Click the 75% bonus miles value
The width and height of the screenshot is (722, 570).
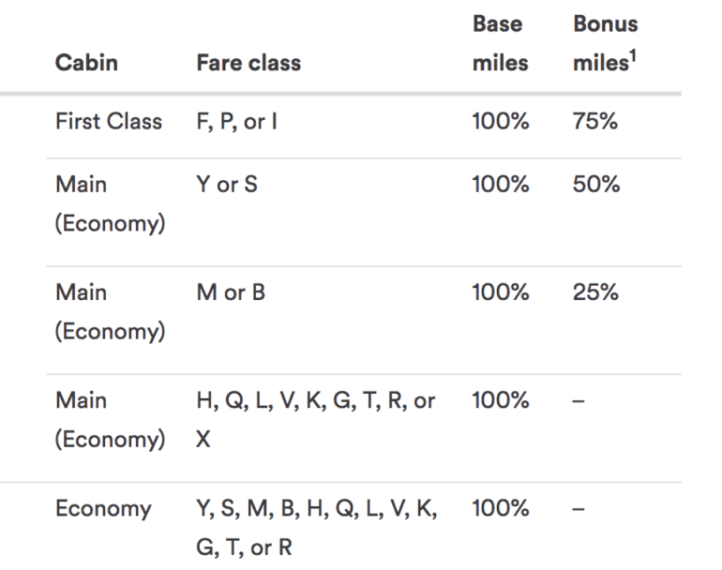pos(595,122)
